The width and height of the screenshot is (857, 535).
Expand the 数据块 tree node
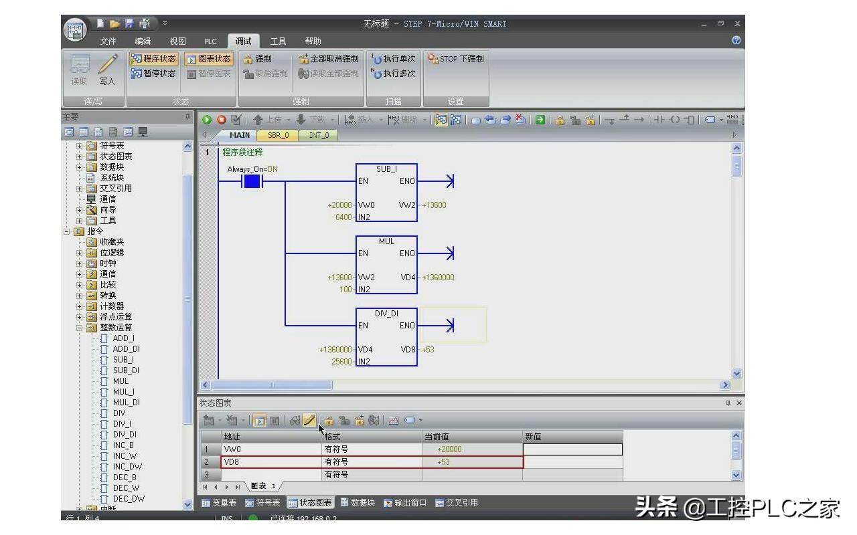point(80,167)
